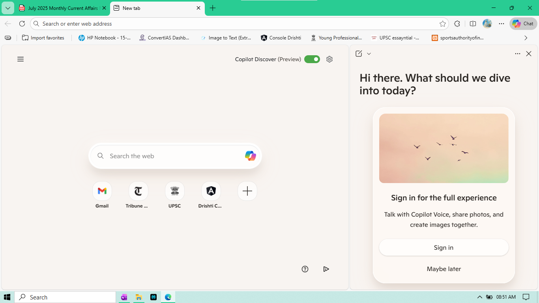Open Young Professional bookmark
Image resolution: width=539 pixels, height=303 pixels.
[336, 38]
